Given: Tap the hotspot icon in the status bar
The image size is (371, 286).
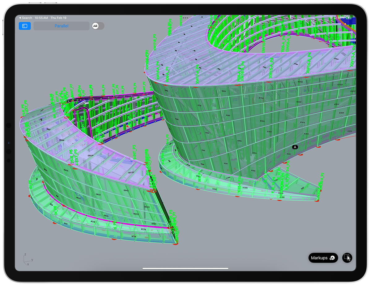Looking at the screenshot, I should point(335,18).
